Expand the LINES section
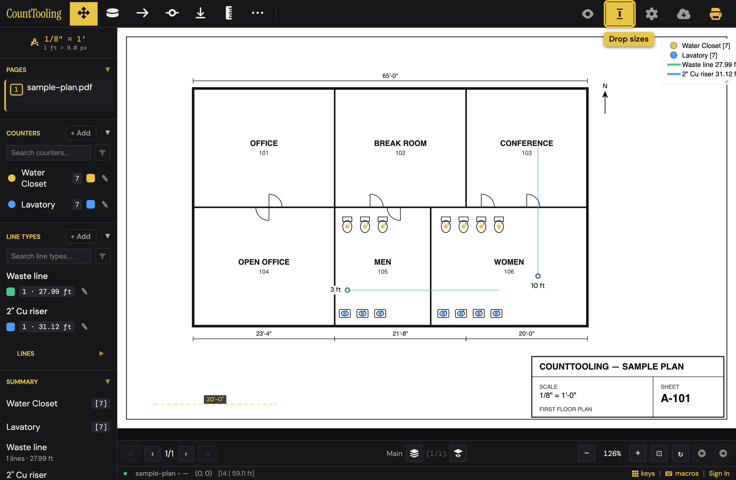 point(101,354)
